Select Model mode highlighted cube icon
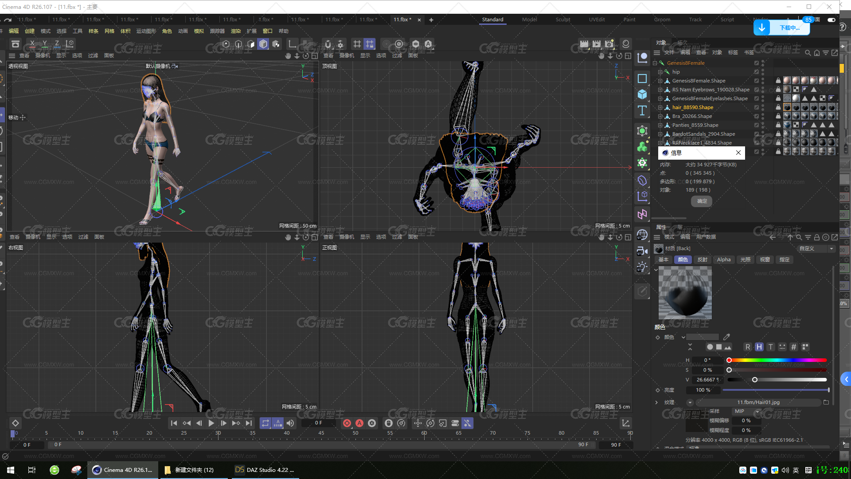The height and width of the screenshot is (479, 851). point(263,44)
